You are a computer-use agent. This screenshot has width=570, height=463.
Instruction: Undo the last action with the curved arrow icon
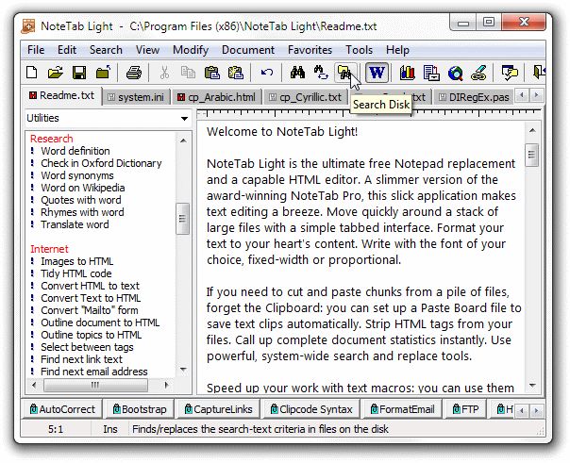point(267,73)
